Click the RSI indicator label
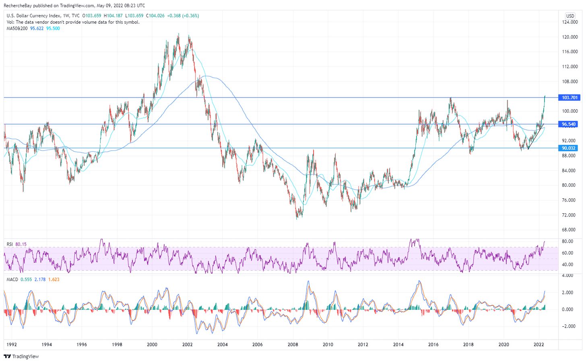The image size is (586, 363). click(10, 244)
